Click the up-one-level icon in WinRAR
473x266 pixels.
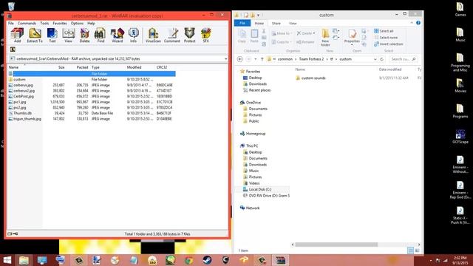(13, 50)
